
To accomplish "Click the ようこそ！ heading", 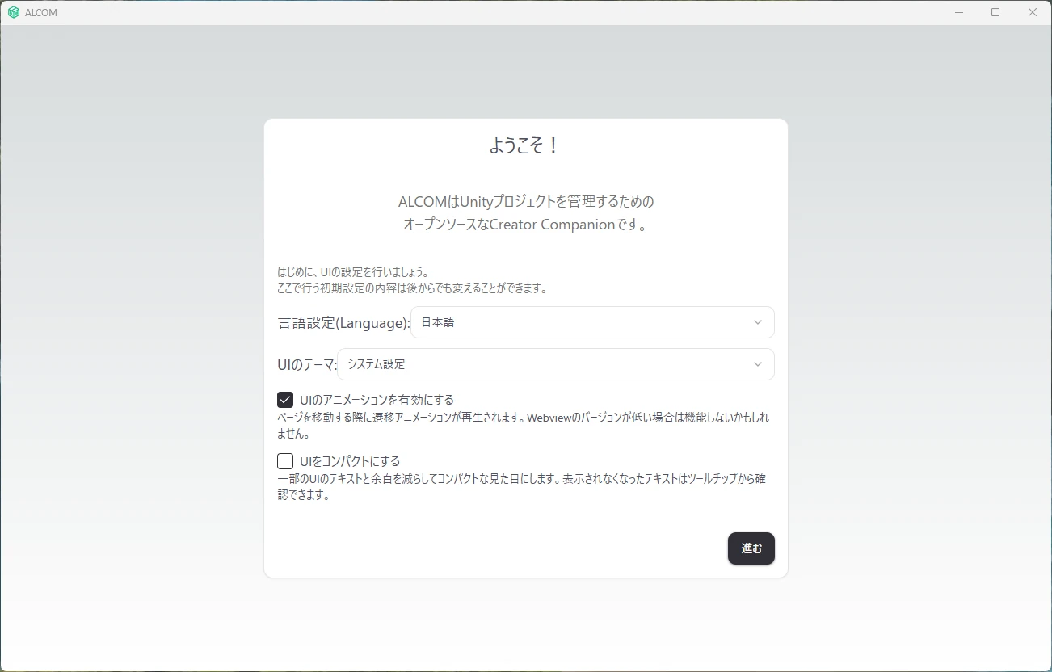I will (x=525, y=145).
